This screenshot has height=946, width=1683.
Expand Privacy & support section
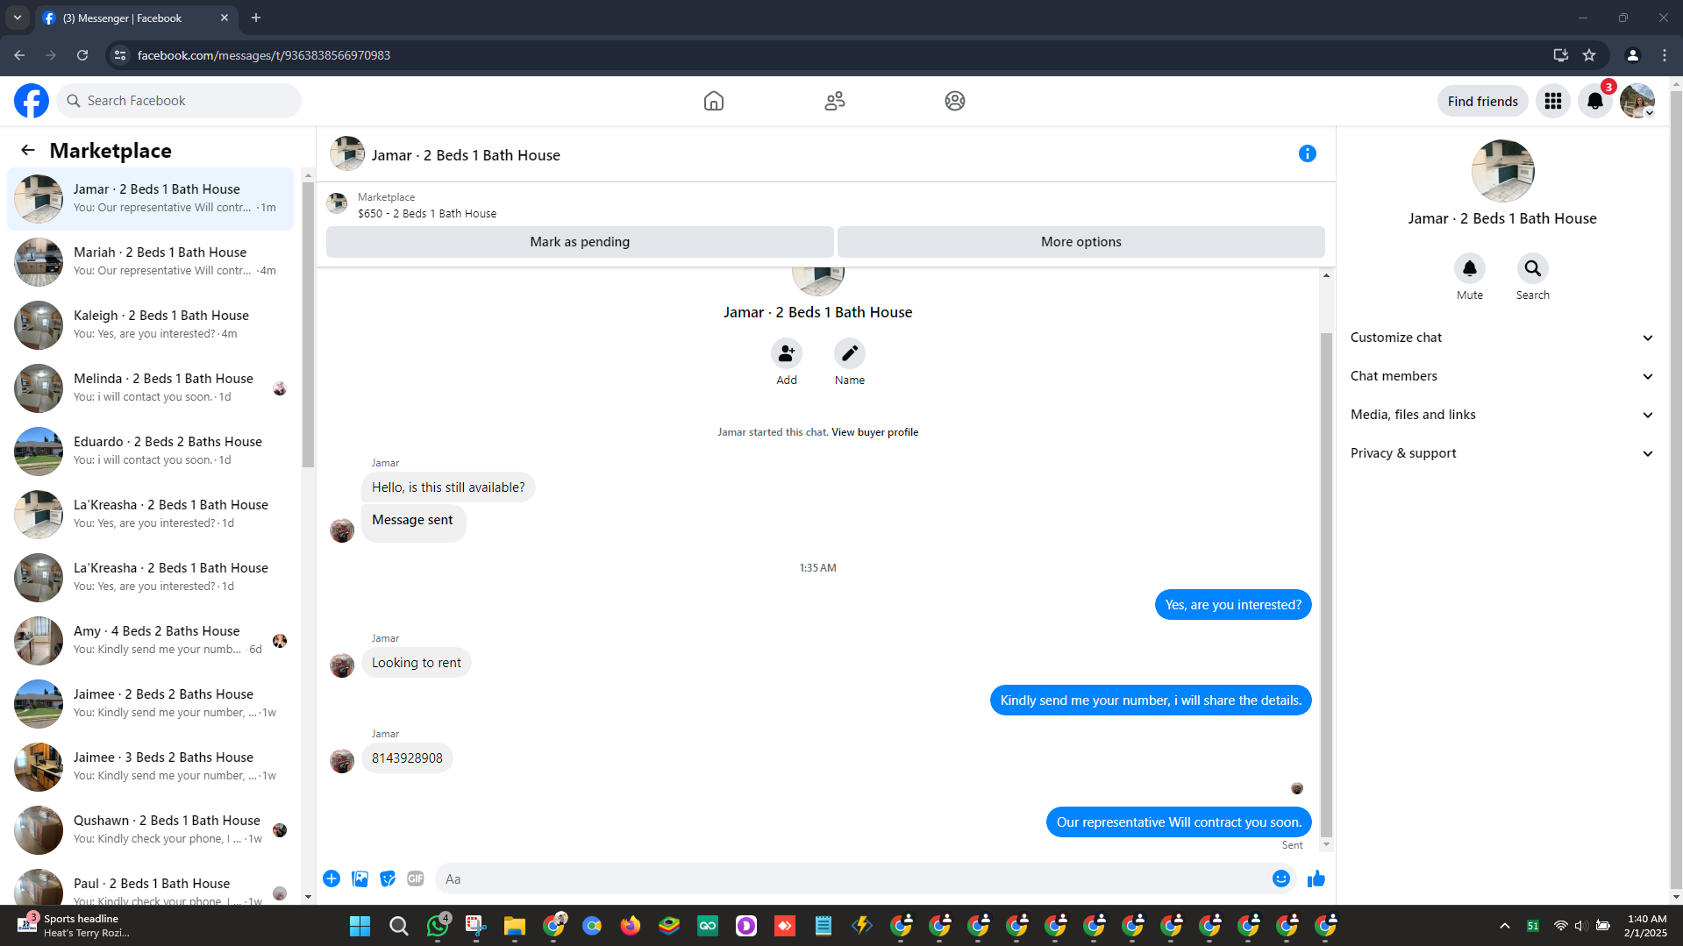coord(1502,453)
